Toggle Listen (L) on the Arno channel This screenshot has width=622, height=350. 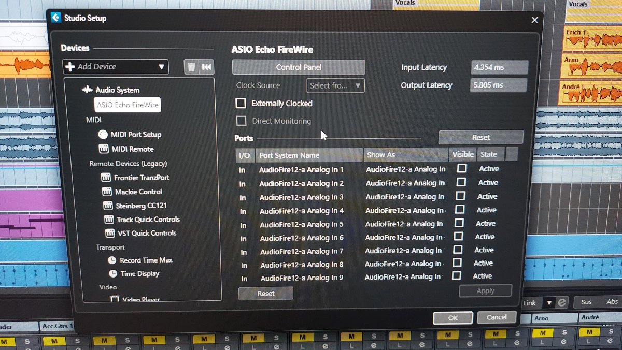point(543,342)
